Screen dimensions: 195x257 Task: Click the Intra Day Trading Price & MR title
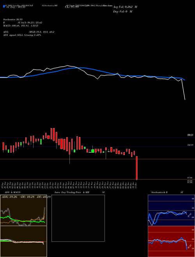pyautogui.click(x=72, y=192)
